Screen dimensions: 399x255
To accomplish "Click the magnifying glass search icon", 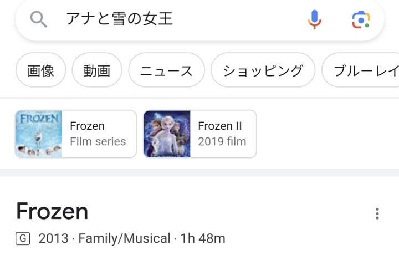I will [x=38, y=19].
